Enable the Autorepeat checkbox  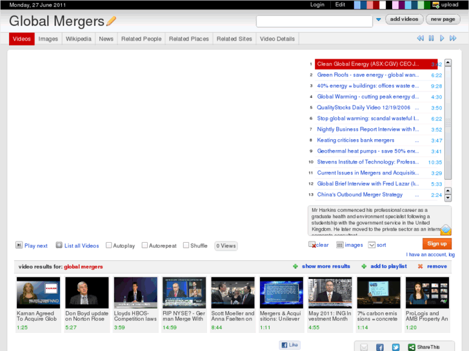pyautogui.click(x=145, y=245)
